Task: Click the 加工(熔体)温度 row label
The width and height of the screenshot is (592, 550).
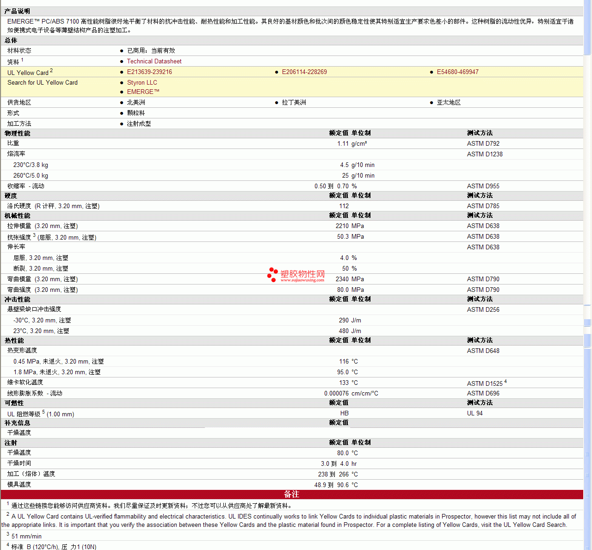Action: (x=31, y=474)
